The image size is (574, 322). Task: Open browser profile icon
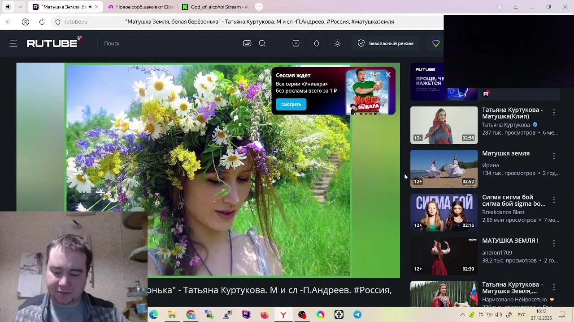500,7
